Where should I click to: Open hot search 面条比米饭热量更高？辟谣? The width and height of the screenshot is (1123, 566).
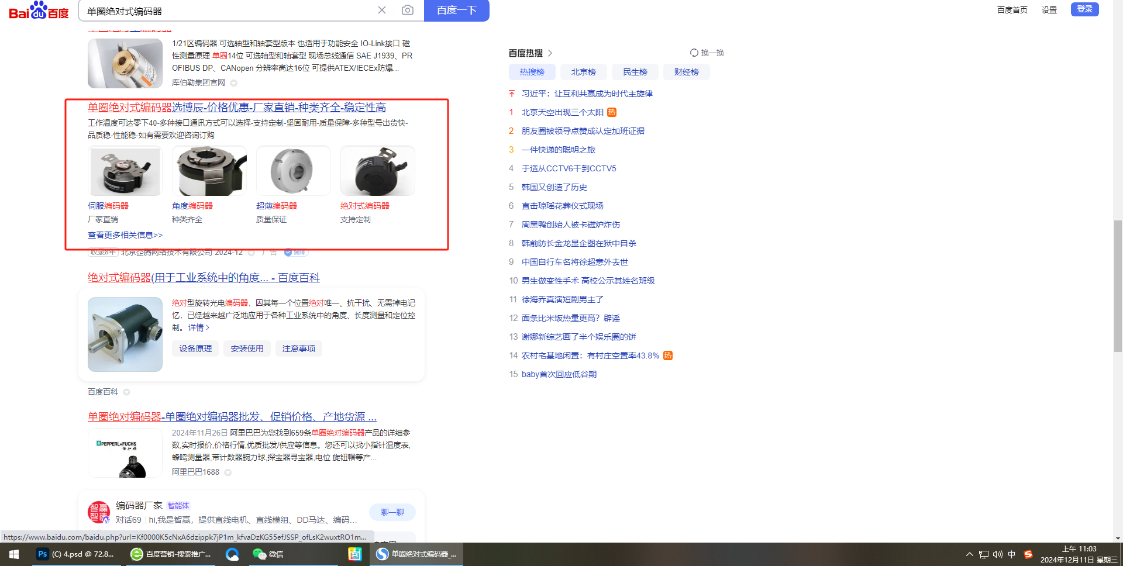[x=571, y=318]
